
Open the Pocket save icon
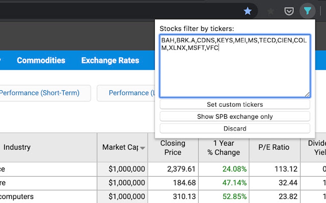289,11
